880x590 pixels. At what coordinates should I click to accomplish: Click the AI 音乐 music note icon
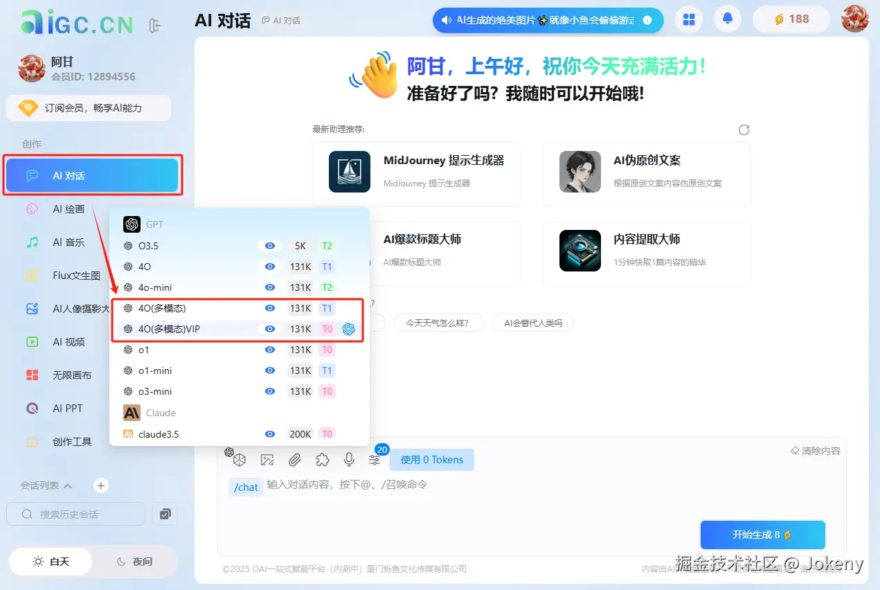coord(33,242)
